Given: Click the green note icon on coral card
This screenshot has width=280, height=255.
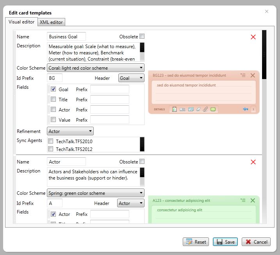Looking at the screenshot, I should point(213,109).
